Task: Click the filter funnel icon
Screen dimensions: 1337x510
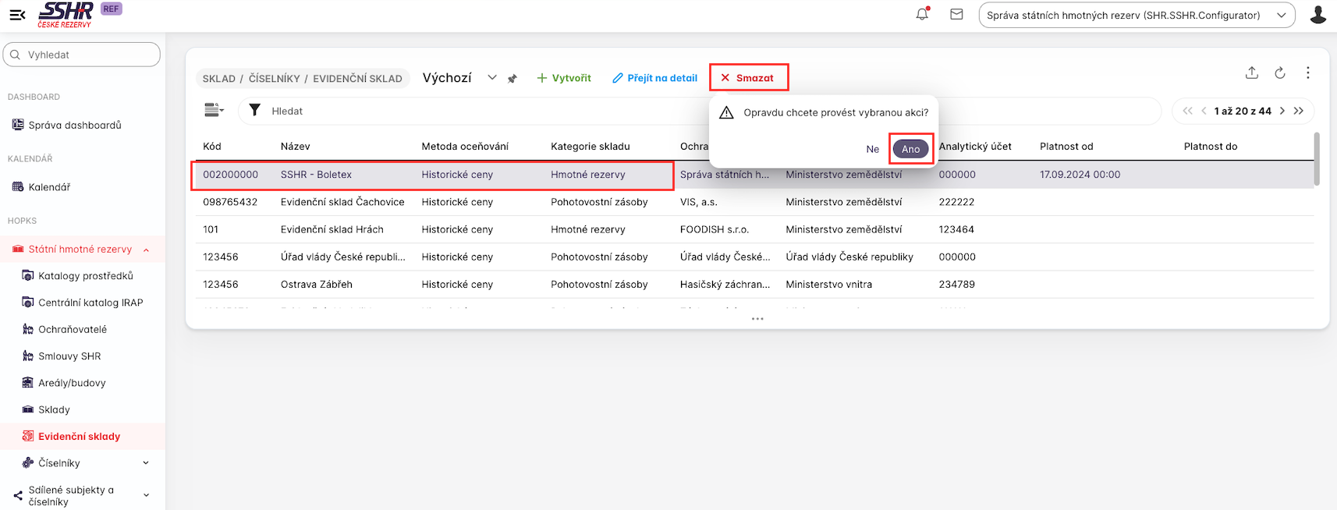Action: pyautogui.click(x=254, y=111)
